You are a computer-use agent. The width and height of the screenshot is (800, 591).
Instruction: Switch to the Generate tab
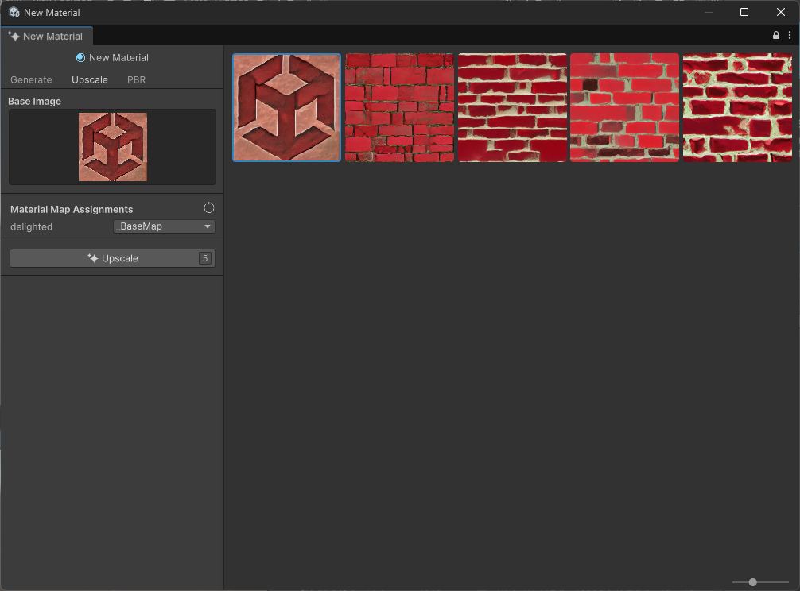[31, 80]
